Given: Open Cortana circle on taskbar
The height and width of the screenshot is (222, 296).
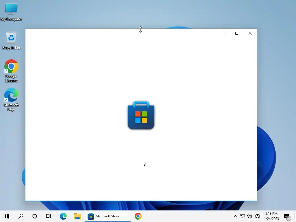Looking at the screenshot, I should click(x=35, y=216).
